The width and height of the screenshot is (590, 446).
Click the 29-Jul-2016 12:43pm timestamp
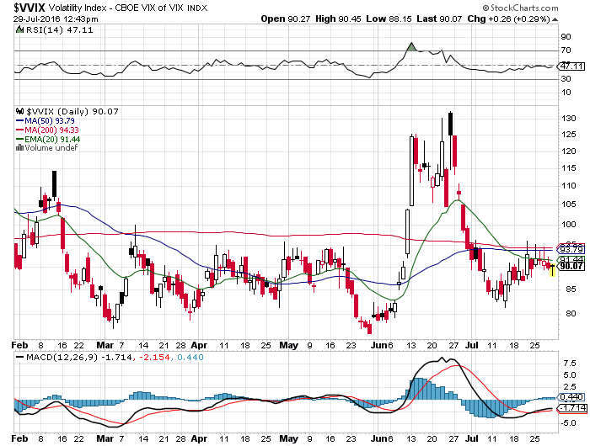tap(56, 19)
